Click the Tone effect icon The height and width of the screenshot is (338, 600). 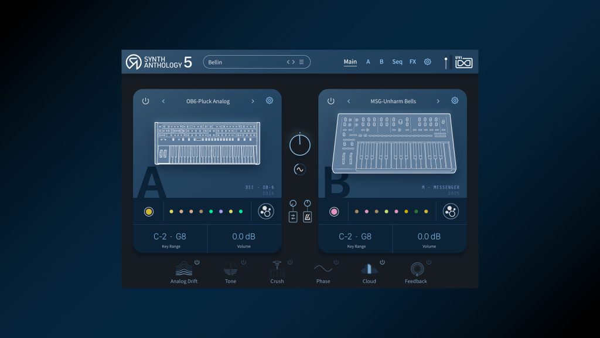[230, 269]
